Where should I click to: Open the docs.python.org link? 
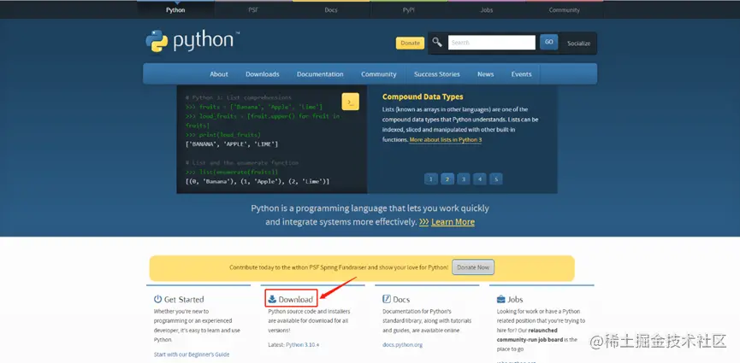tap(403, 344)
